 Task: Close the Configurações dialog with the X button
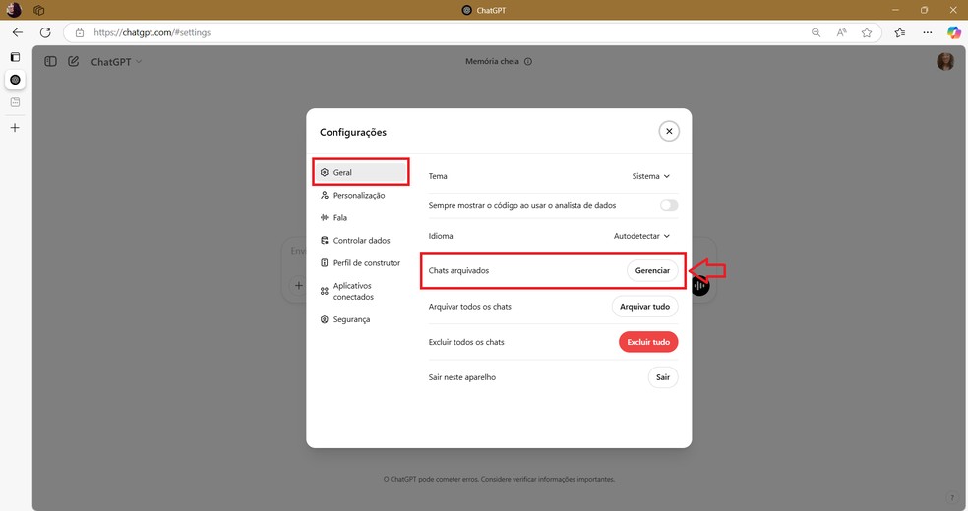(669, 132)
